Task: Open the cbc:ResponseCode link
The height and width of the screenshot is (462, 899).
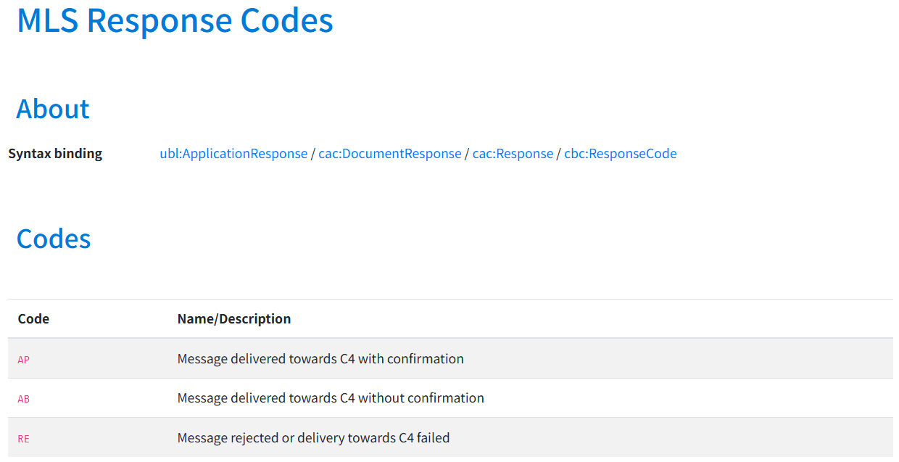Action: pyautogui.click(x=620, y=154)
